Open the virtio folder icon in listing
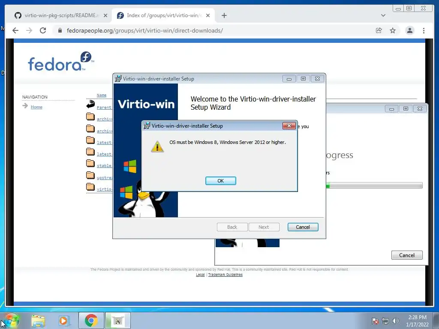This screenshot has width=439, height=329. point(90,187)
